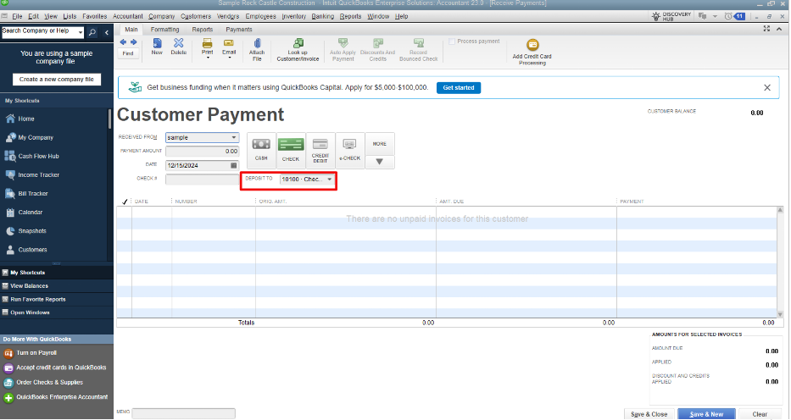This screenshot has height=420, width=791.
Task: Open View Balances panel
Action: pyautogui.click(x=57, y=285)
